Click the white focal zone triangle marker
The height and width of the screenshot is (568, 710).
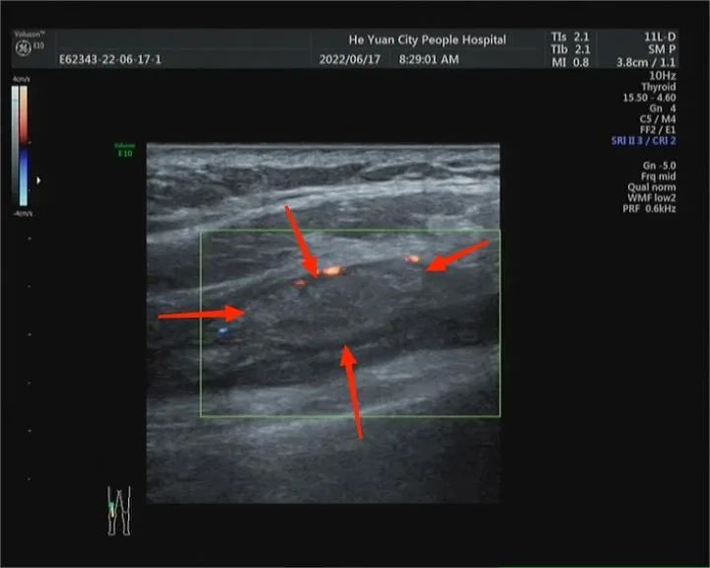[38, 180]
